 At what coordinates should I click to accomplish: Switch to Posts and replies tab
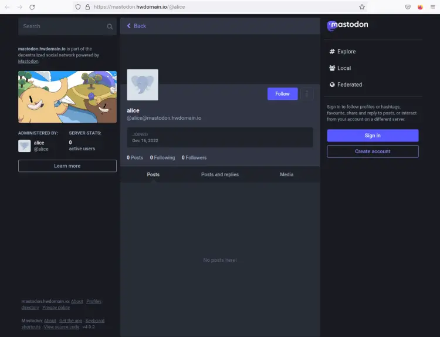click(219, 174)
